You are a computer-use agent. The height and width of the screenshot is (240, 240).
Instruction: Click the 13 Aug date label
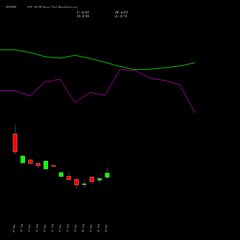click(45, 228)
